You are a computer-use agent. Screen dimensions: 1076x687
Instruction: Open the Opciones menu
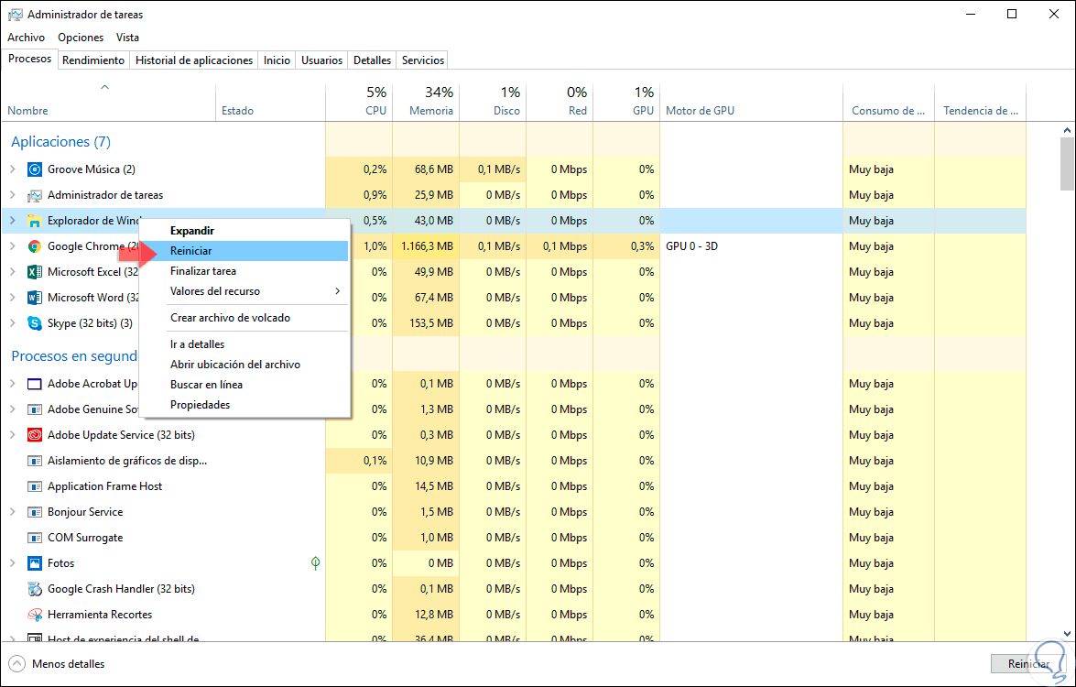click(x=81, y=38)
